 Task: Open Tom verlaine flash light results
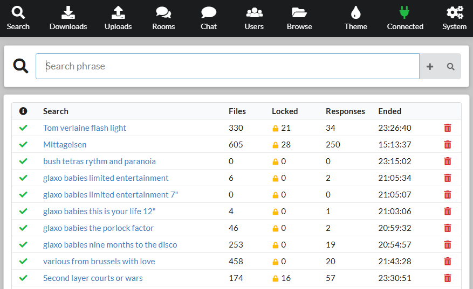[85, 128]
